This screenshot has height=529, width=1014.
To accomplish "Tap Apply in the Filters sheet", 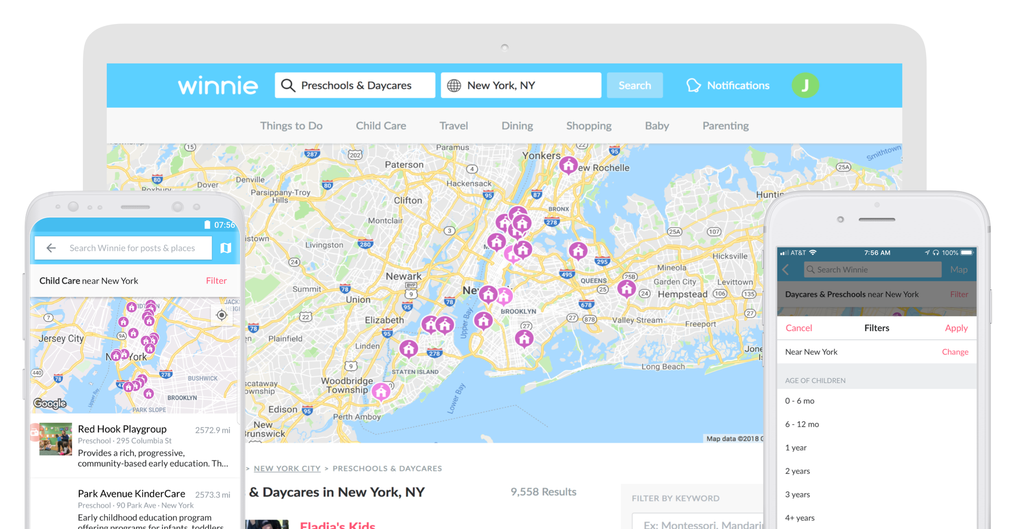I will tap(956, 328).
